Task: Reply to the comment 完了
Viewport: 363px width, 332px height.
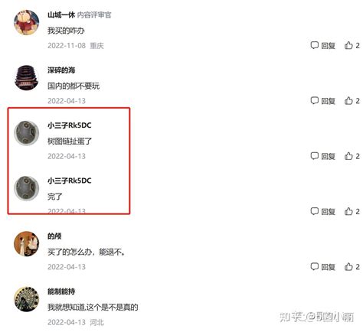Action: pyautogui.click(x=322, y=211)
